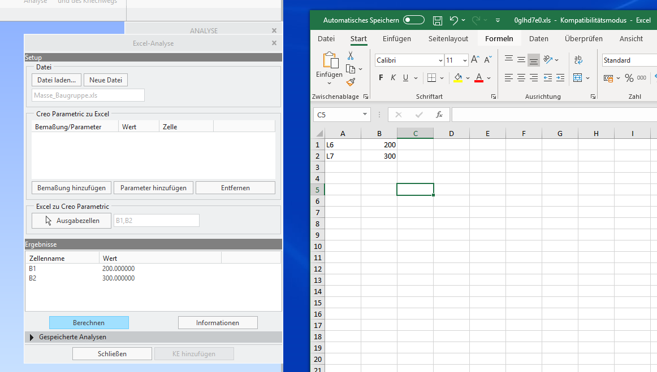Apply italic formatting via the K icon
657x372 pixels.
pos(393,77)
